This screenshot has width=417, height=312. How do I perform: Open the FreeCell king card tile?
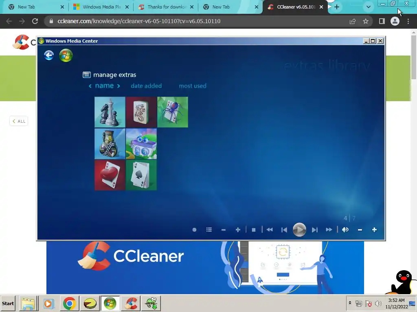[110, 143]
